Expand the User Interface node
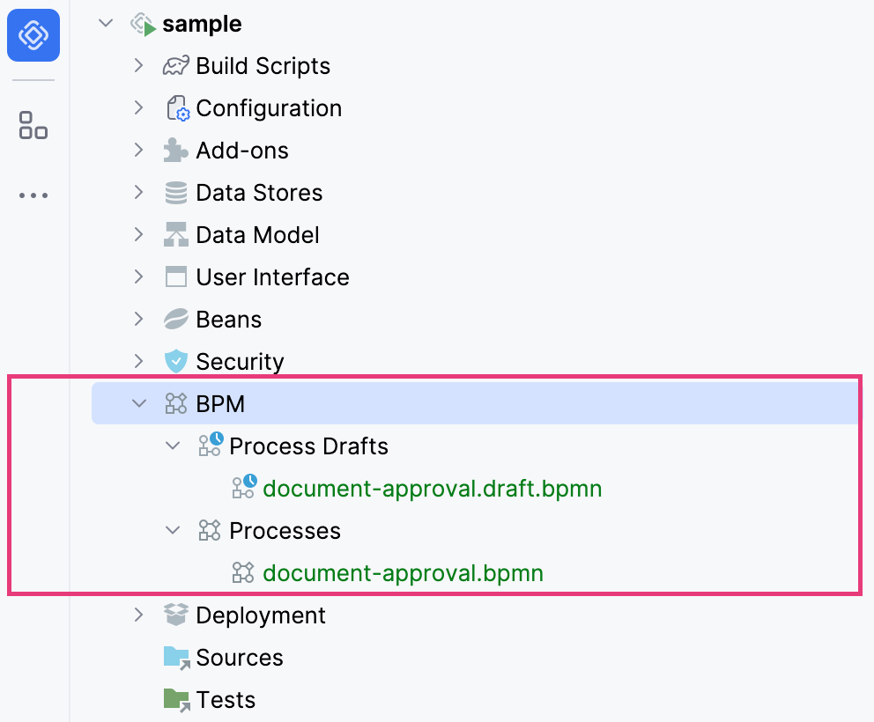The image size is (874, 722). tap(138, 277)
